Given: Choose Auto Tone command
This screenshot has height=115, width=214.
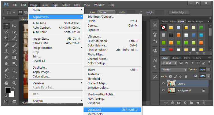Looking at the screenshot, I should [56, 23].
